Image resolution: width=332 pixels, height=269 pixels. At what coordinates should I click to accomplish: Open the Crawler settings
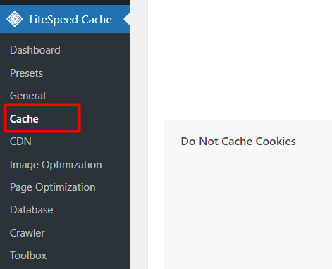point(27,233)
